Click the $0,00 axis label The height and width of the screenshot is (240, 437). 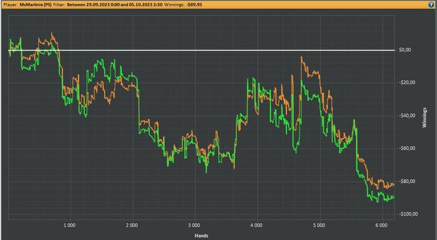pos(405,50)
